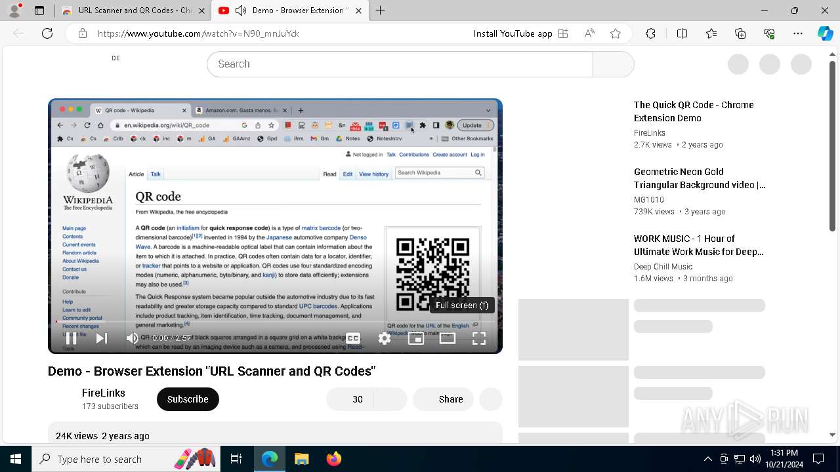Open Task View on taskbar
Viewport: 840px width, 472px height.
point(236,459)
